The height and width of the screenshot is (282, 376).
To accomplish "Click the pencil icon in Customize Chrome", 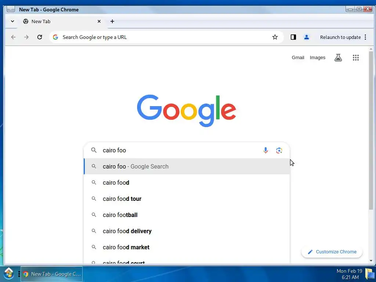I will pos(310,252).
